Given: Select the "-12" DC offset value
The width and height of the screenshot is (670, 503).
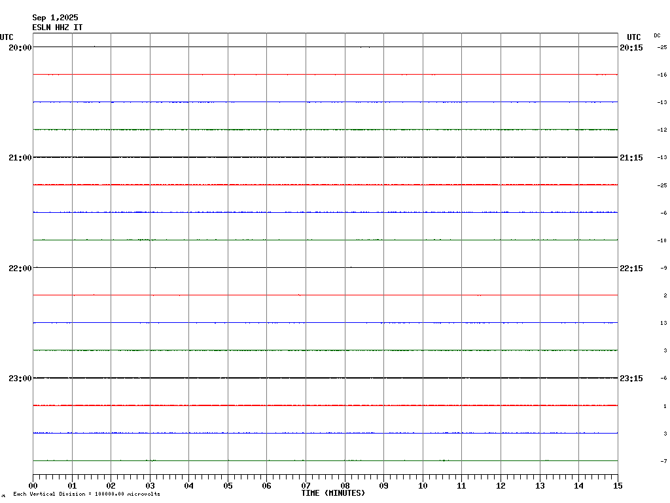Looking at the screenshot, I should click(x=662, y=130).
